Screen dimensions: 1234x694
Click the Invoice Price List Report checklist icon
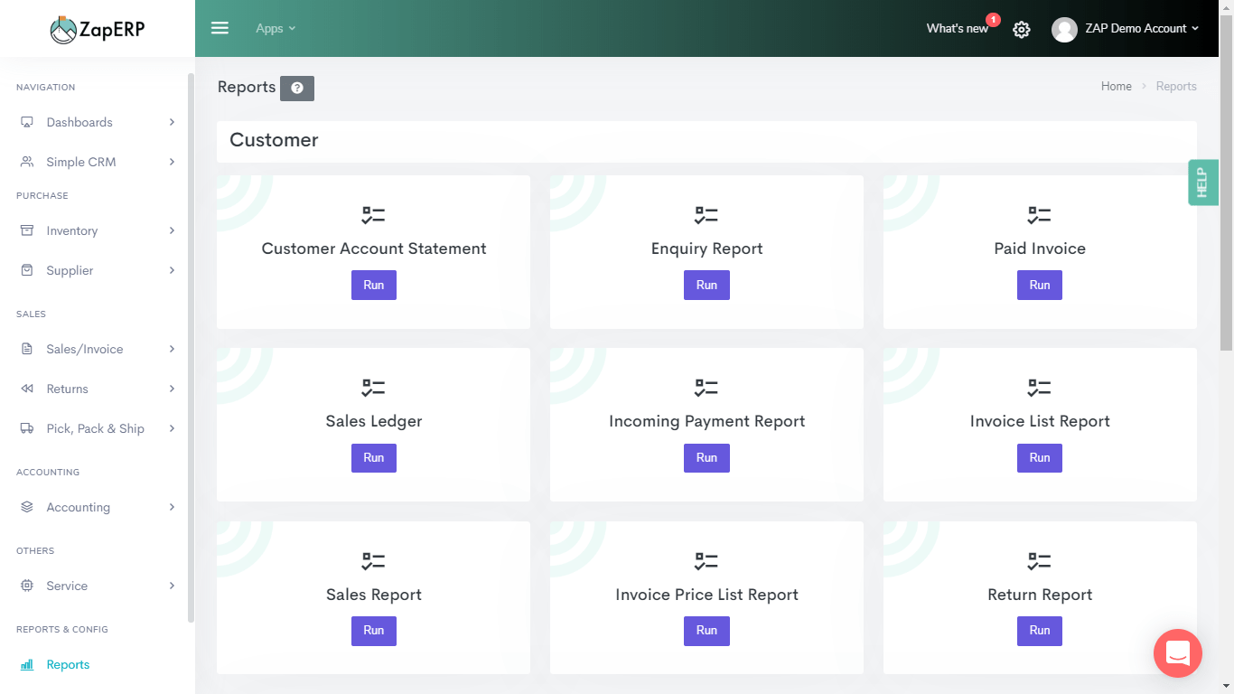(x=706, y=561)
